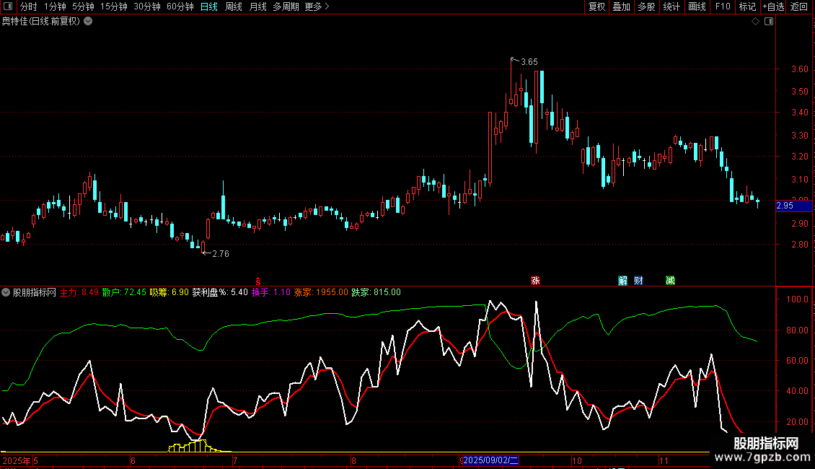Click the 返回 back button
Screen dimensions: 815x469
(799, 7)
